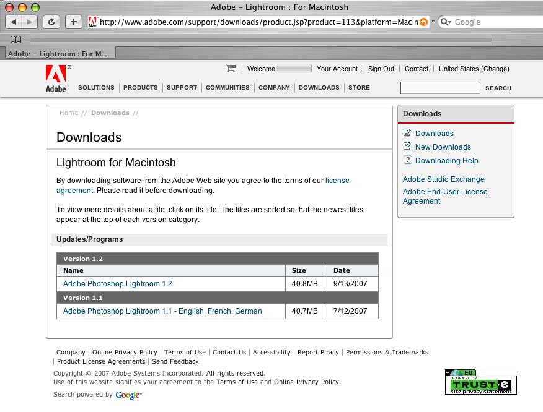This screenshot has height=412, width=543.
Task: Open the bookmarks book icon
Action: (x=15, y=40)
